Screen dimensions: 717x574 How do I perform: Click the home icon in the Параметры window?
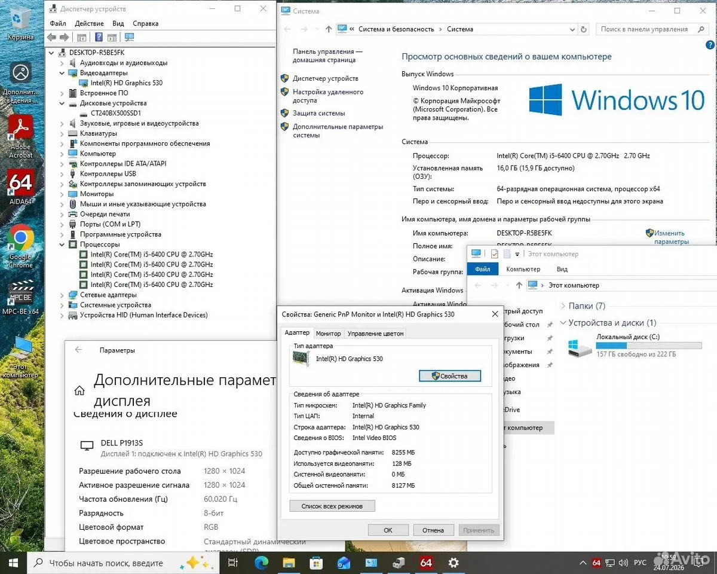79,390
